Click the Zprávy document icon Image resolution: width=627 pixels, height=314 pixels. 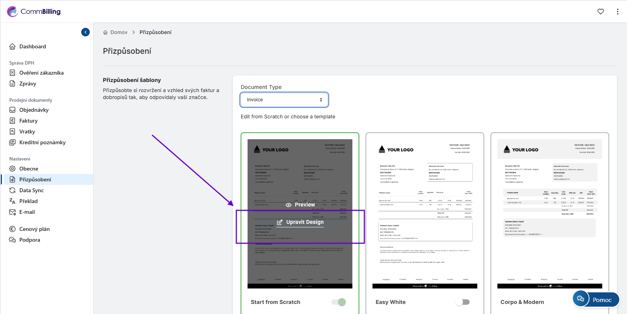[12, 84]
